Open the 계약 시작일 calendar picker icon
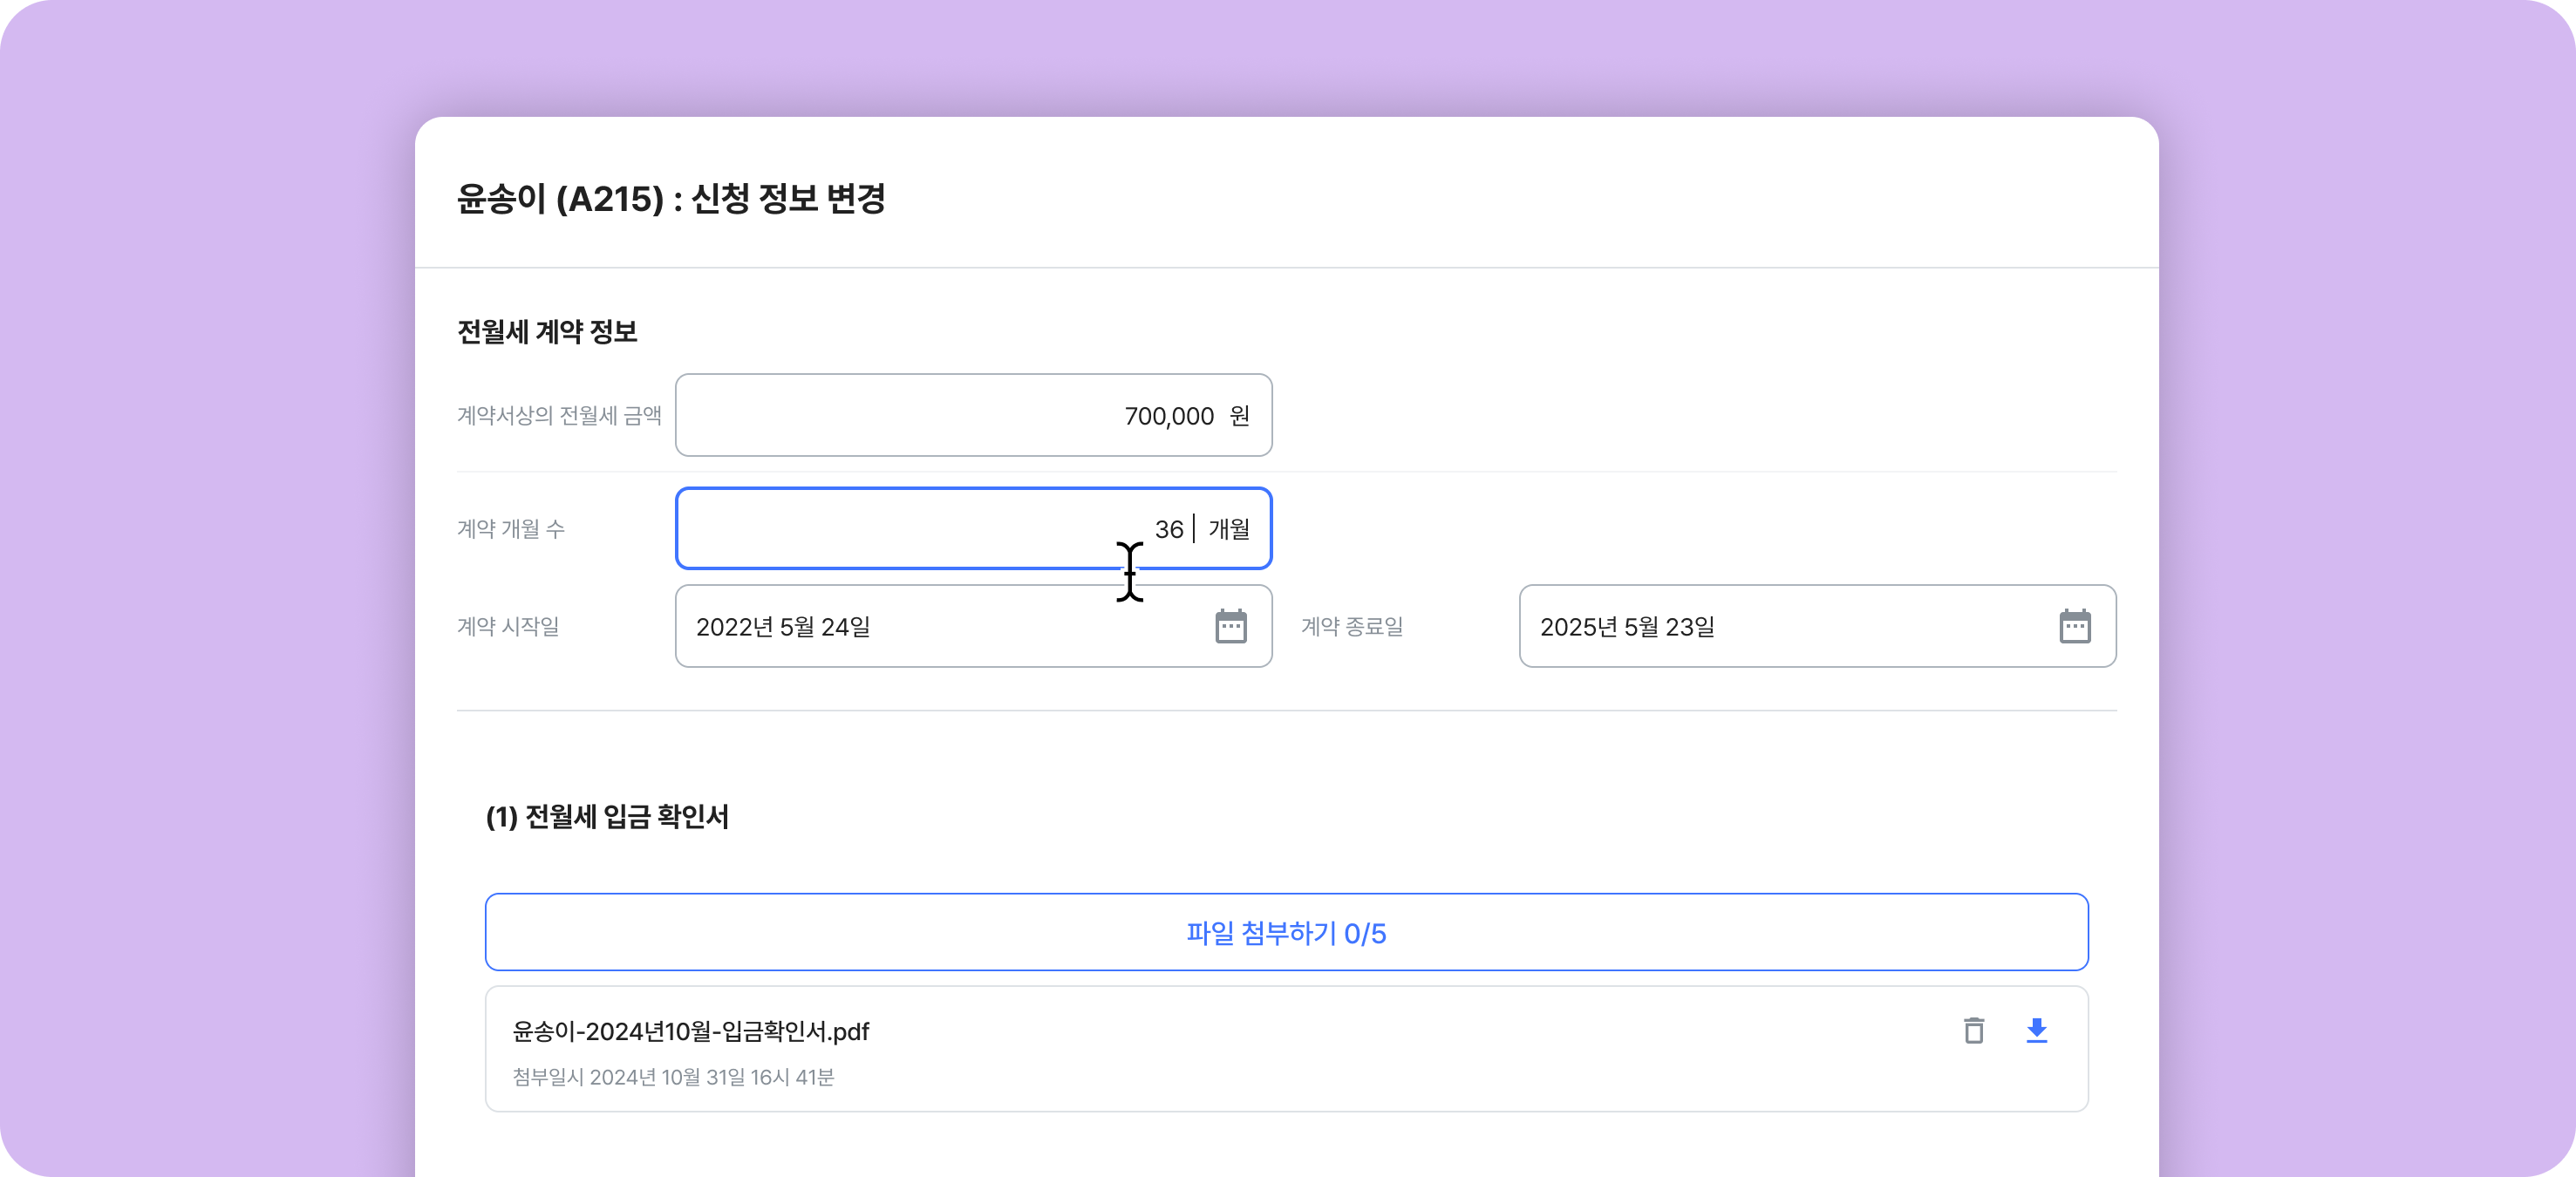This screenshot has height=1177, width=2576. (x=1230, y=626)
